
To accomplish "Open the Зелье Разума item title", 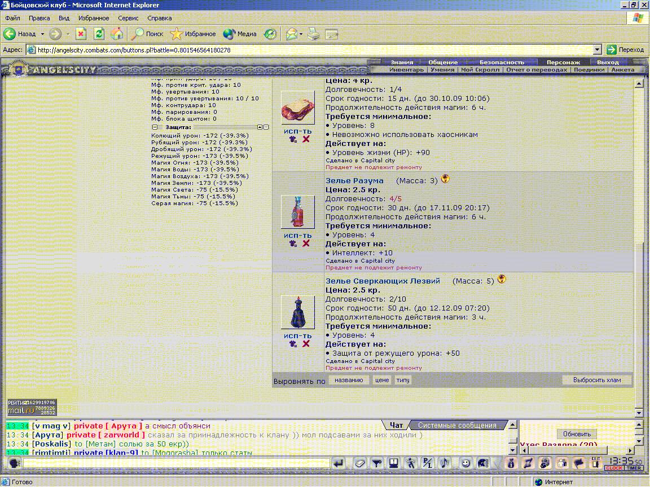I will coord(354,180).
